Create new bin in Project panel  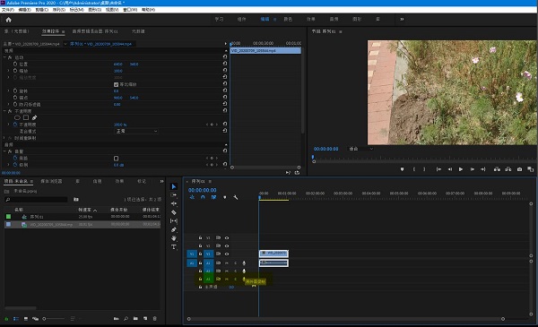(135, 318)
